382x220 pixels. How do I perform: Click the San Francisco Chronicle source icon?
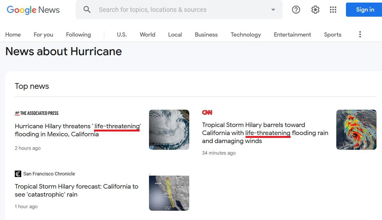tap(18, 174)
